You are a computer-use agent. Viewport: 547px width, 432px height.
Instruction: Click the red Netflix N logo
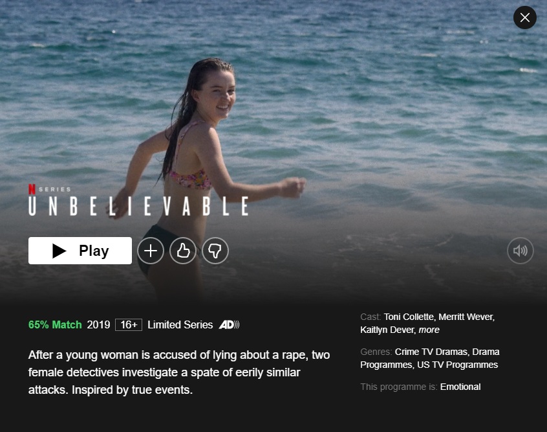[32, 189]
